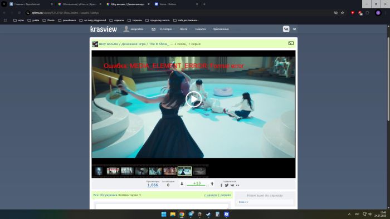Select the highlighted seventh episode thumbnail
Image resolution: width=390 pixels, height=219 pixels.
(x=184, y=171)
